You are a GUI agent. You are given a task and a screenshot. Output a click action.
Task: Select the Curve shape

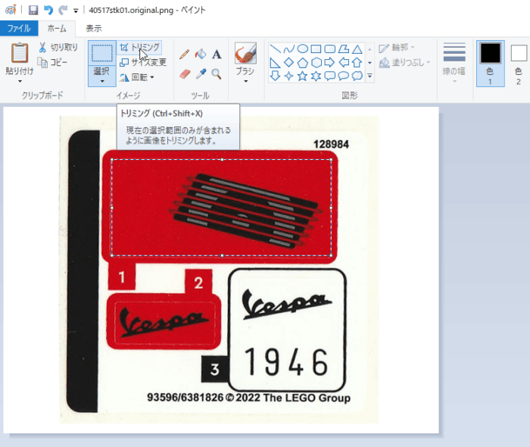(x=289, y=49)
